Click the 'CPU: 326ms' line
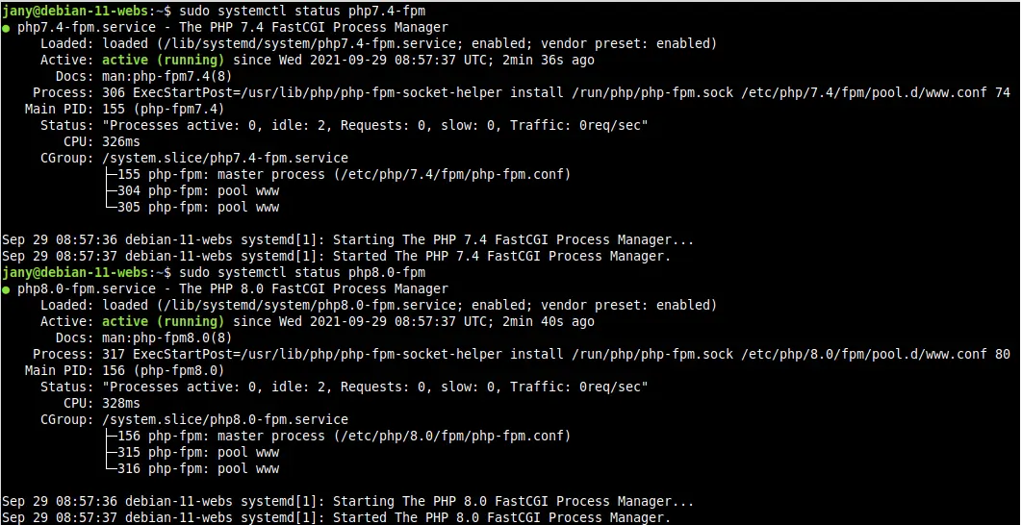This screenshot has width=1022, height=525. click(x=102, y=142)
